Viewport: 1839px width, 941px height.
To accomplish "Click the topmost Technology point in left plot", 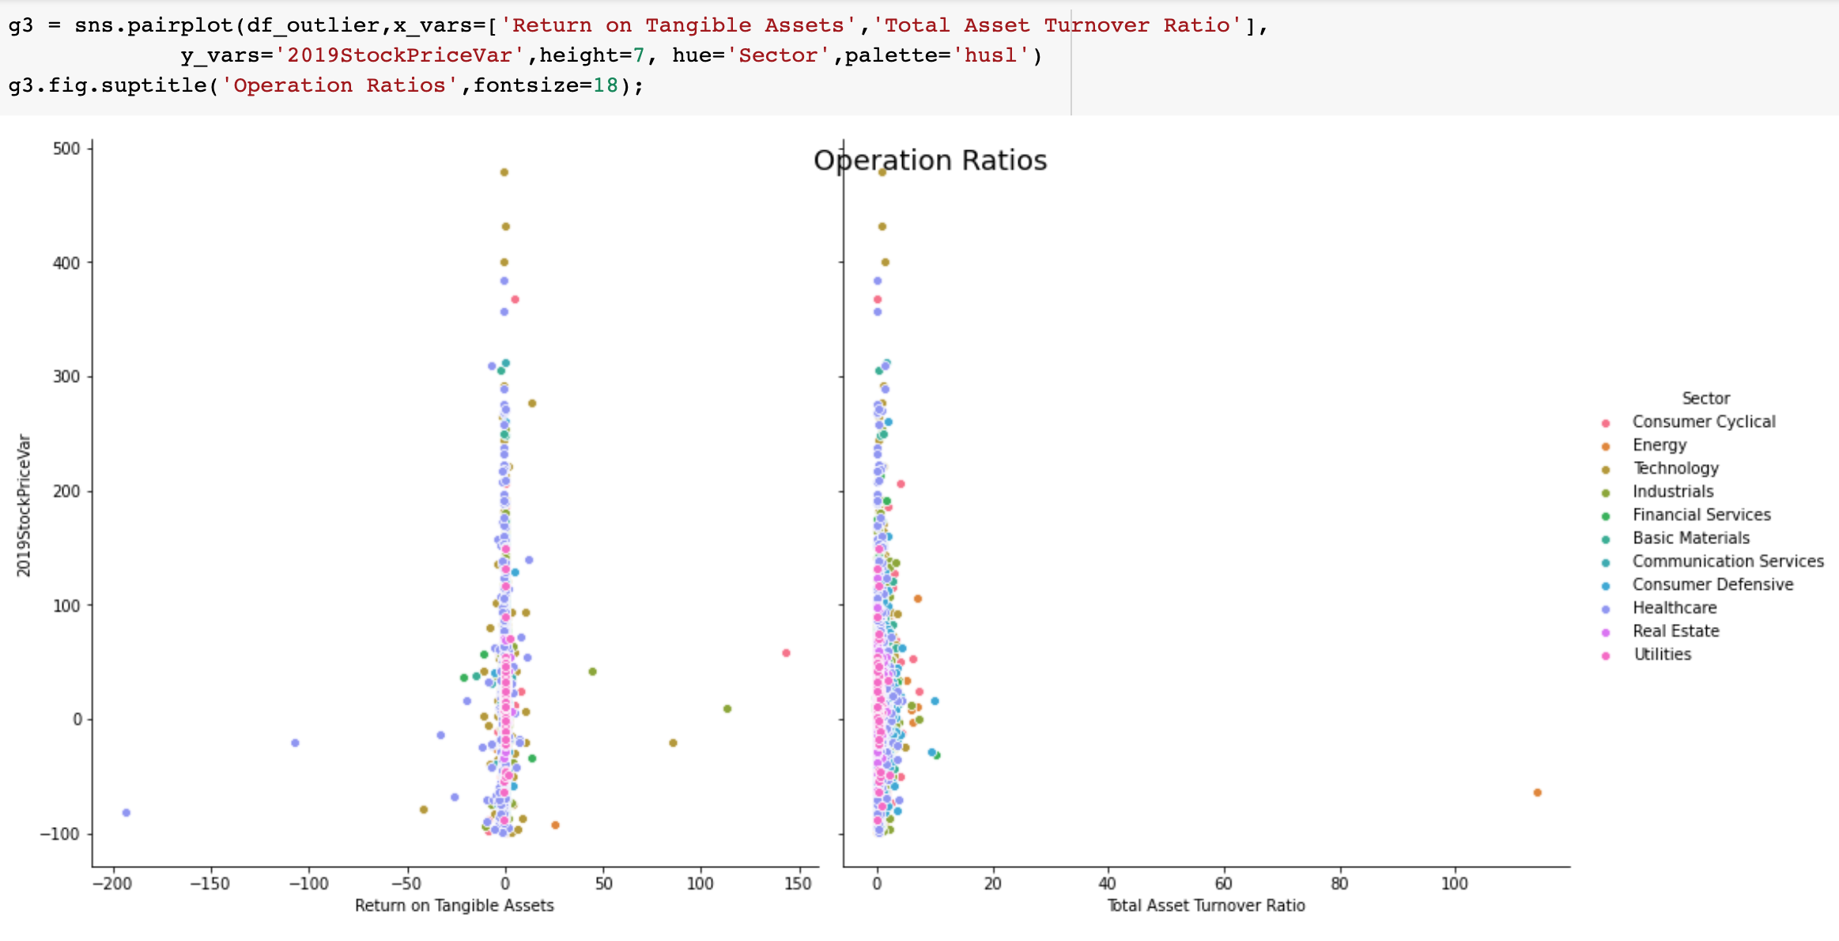I will pyautogui.click(x=504, y=172).
